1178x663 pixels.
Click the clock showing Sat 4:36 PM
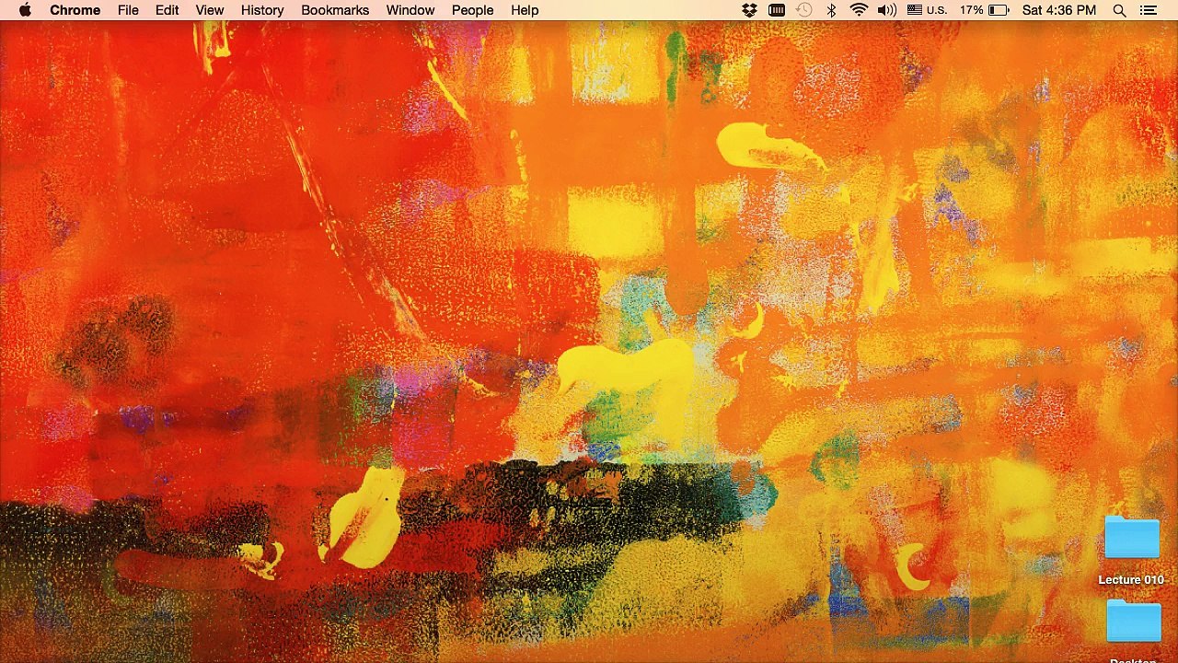click(1059, 10)
